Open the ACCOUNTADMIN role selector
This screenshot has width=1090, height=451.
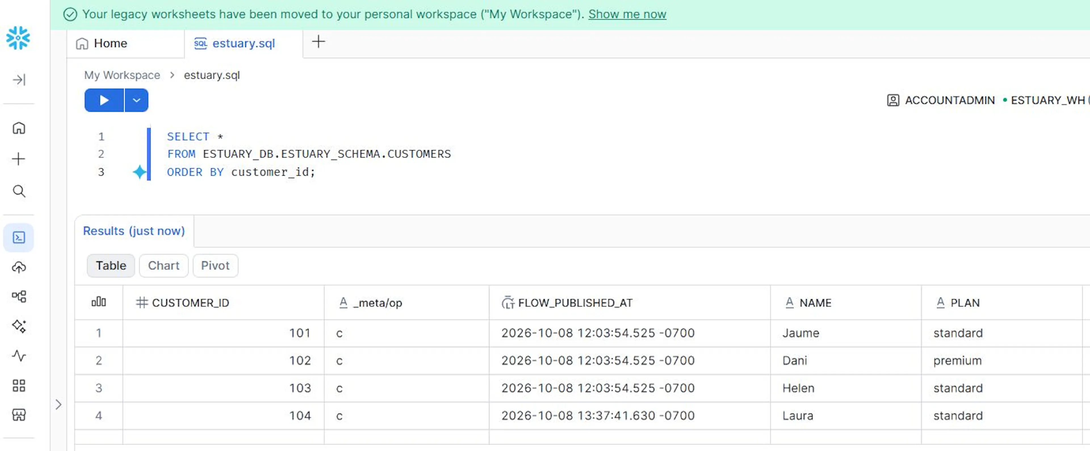coord(941,100)
